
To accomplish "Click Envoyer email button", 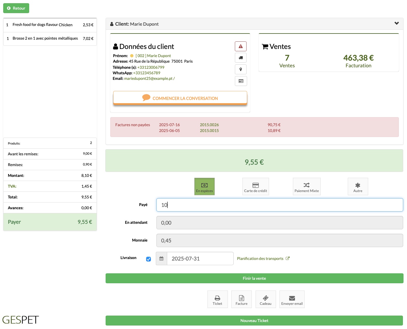I will (292, 299).
